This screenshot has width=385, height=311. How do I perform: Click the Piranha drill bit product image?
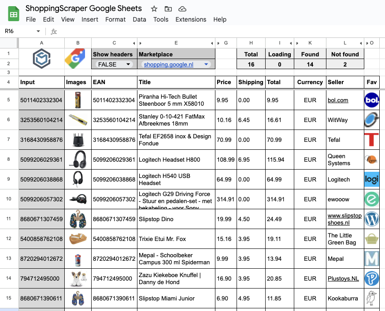pyautogui.click(x=78, y=100)
